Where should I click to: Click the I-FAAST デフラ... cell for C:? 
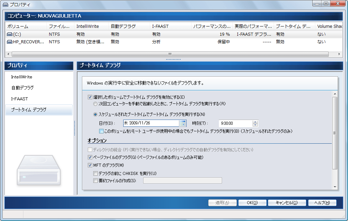254,34
